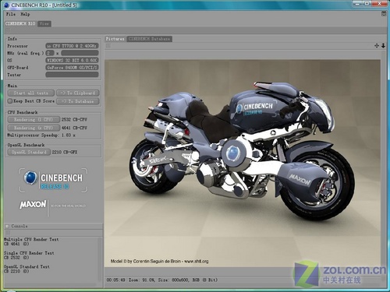Click the 'Zoom: 91.0%' status text
390x292 pixels.
tap(142, 280)
